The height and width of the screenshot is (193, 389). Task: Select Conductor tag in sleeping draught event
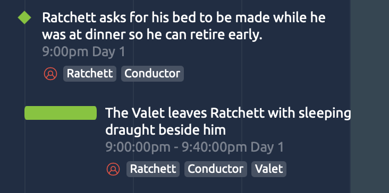216,169
